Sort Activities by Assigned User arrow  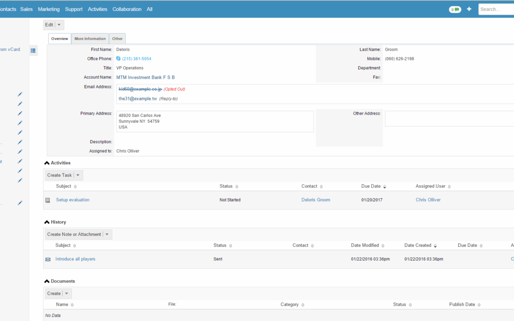[449, 186]
